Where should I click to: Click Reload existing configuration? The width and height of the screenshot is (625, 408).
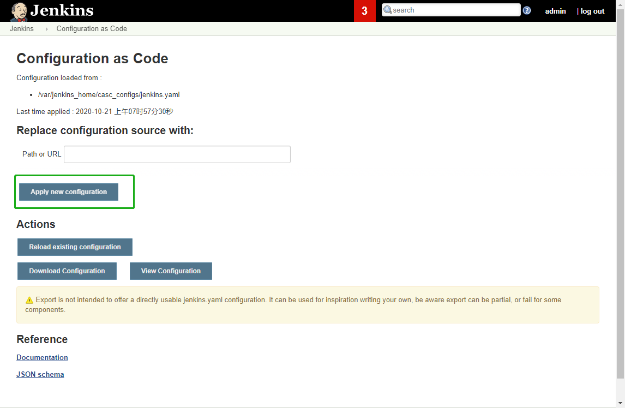click(75, 247)
